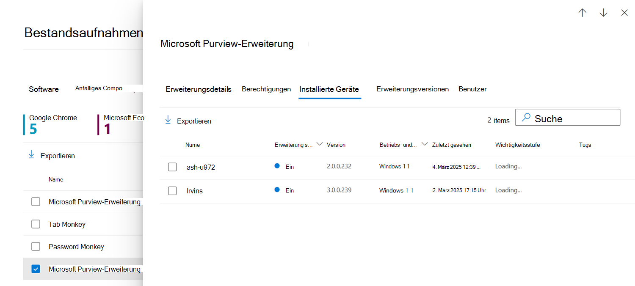Click version 2.0.0.232

(x=339, y=166)
